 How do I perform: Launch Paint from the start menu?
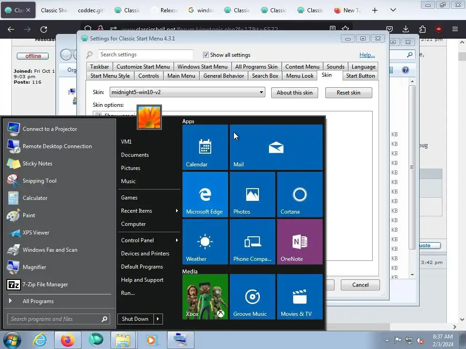(59, 215)
